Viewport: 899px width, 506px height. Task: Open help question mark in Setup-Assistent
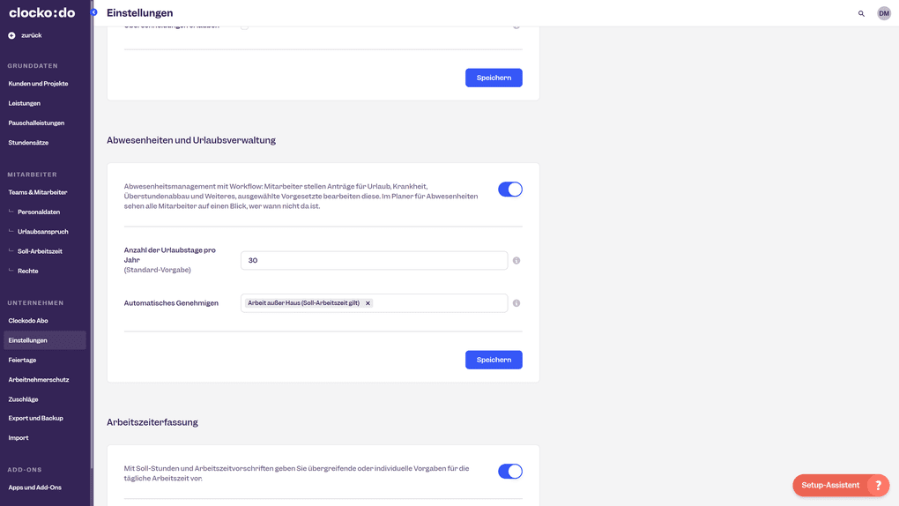click(x=877, y=485)
